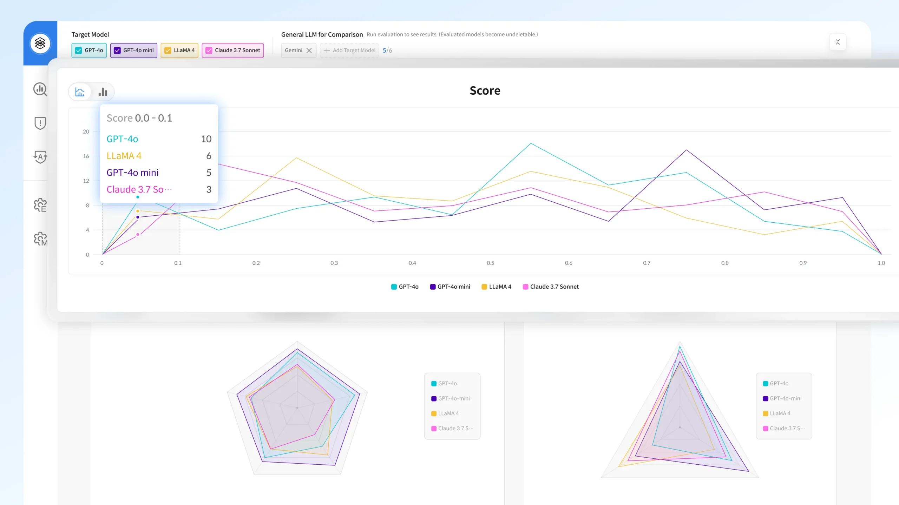Switch to line chart view
This screenshot has height=505, width=899.
click(x=80, y=92)
